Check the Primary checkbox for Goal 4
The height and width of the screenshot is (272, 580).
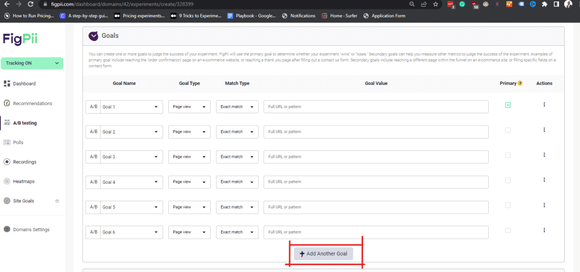508,180
